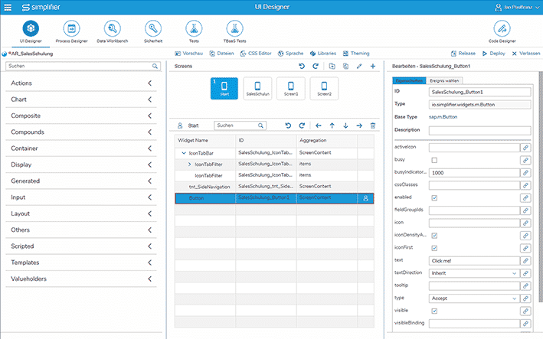Select the Start screen thumbnail
This screenshot has width=543, height=339.
coord(224,89)
